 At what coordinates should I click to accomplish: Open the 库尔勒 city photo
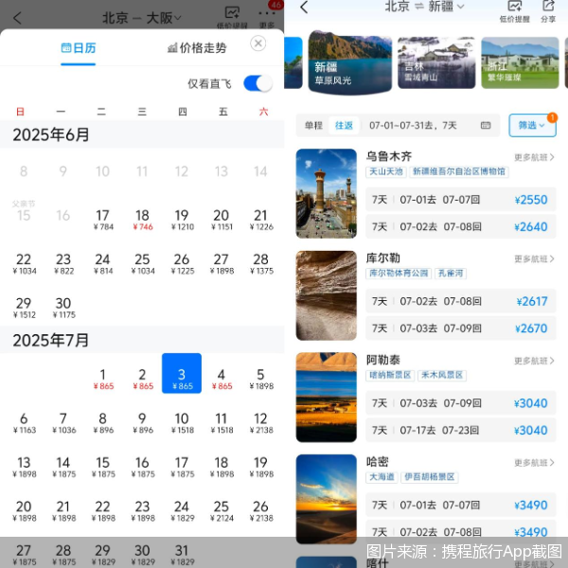pyautogui.click(x=326, y=295)
